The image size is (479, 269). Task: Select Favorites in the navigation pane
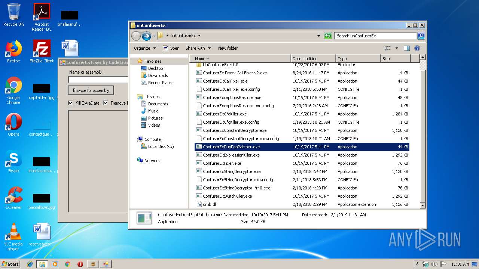click(153, 61)
